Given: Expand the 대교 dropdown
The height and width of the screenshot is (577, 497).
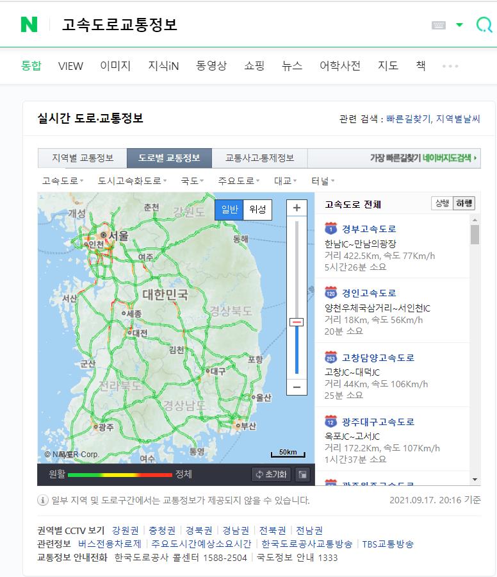Looking at the screenshot, I should [285, 181].
